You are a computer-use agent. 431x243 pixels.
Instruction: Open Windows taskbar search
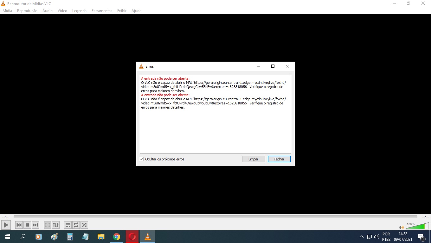pos(23,237)
